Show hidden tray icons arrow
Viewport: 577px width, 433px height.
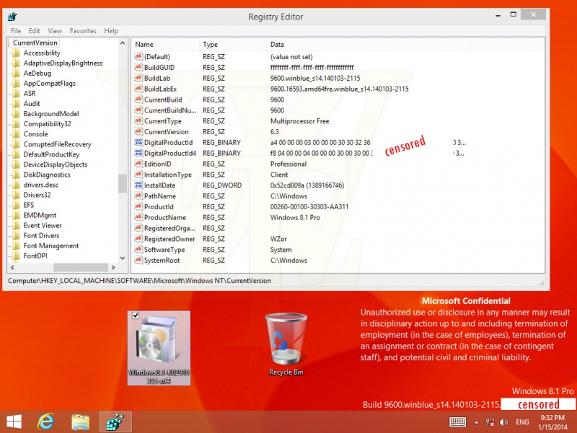pyautogui.click(x=476, y=423)
